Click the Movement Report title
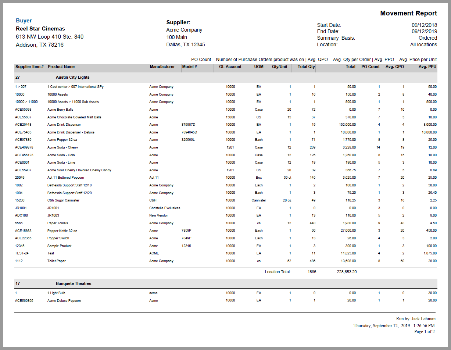Viewport: 451px width, 350px height. click(408, 13)
